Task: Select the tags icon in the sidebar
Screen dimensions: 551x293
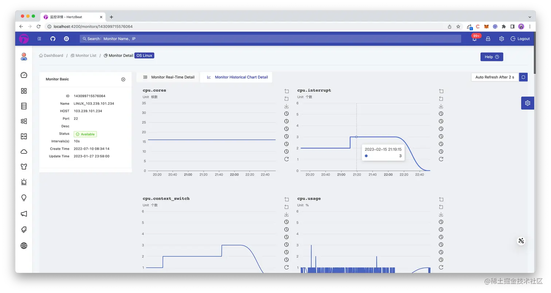Action: (x=24, y=229)
